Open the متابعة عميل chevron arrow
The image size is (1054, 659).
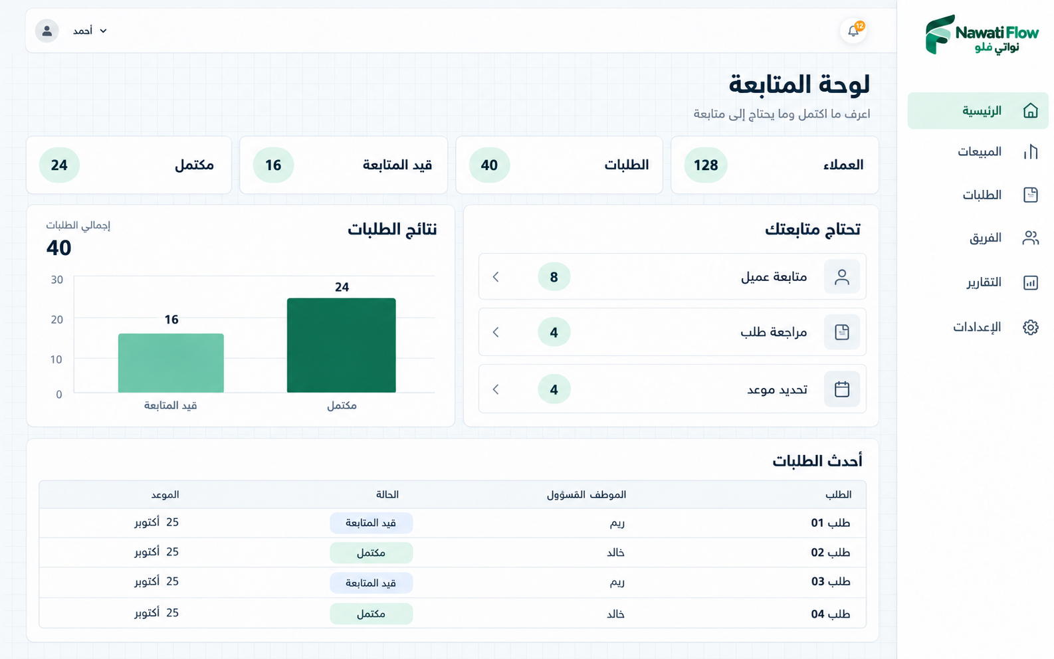coord(496,277)
